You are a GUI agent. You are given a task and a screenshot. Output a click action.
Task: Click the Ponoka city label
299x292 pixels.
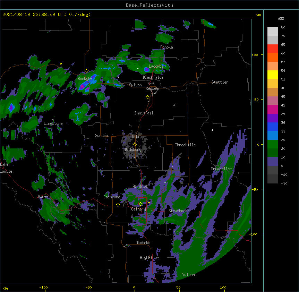(x=166, y=47)
